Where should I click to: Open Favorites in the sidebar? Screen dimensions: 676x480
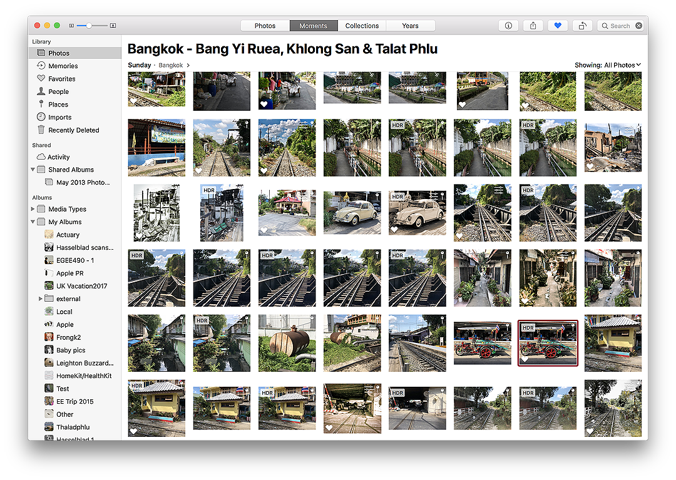click(75, 79)
